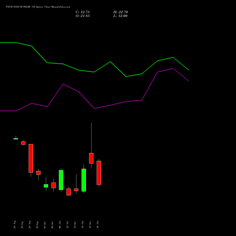Click the '01 Oct' date axis label

click(45, 225)
